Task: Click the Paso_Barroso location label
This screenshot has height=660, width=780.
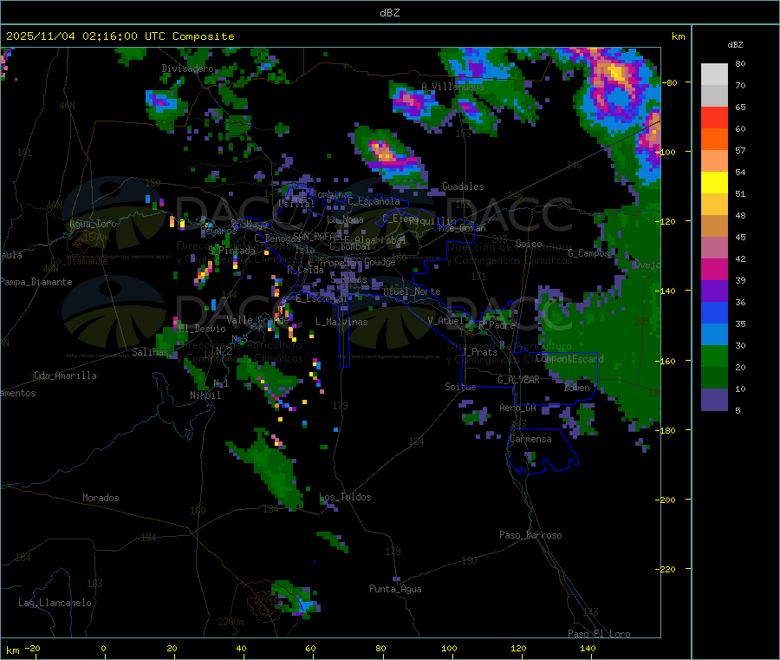Action: coord(530,535)
